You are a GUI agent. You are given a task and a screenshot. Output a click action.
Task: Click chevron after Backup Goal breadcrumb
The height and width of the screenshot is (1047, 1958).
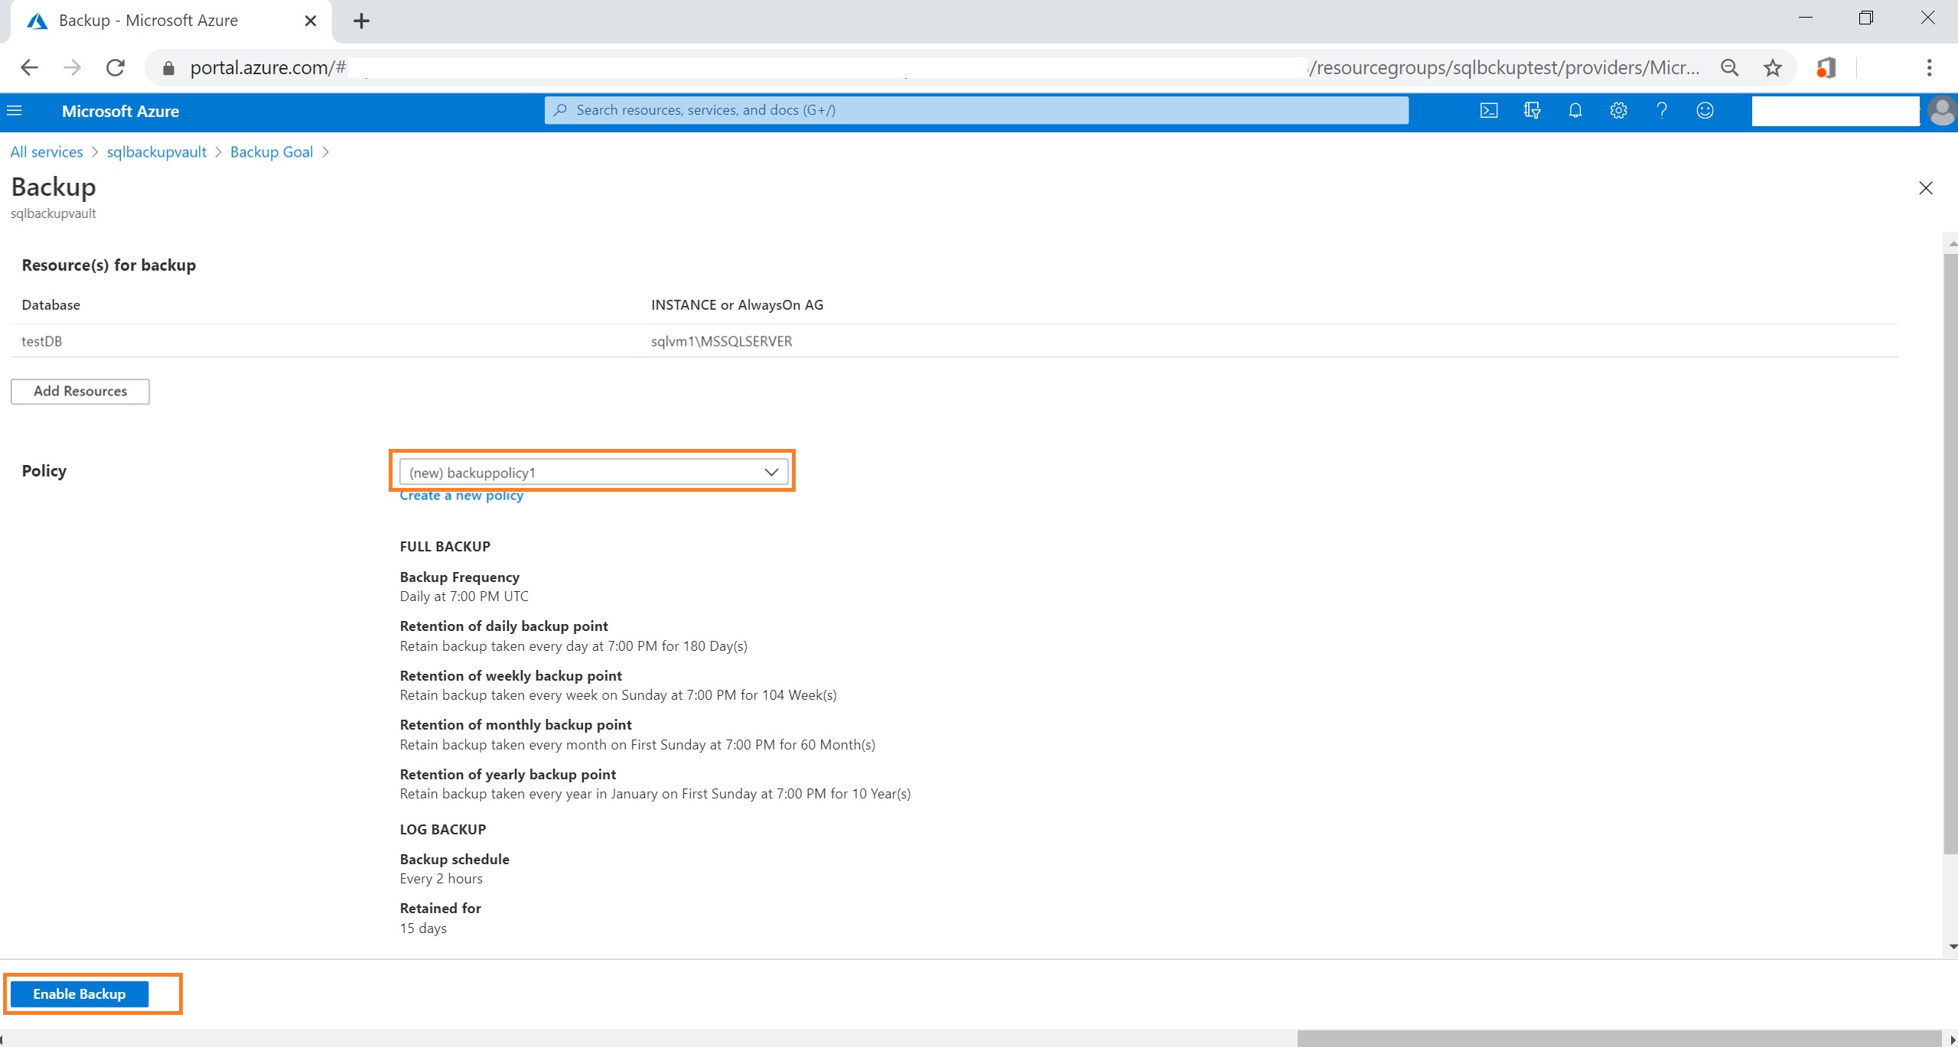tap(326, 152)
